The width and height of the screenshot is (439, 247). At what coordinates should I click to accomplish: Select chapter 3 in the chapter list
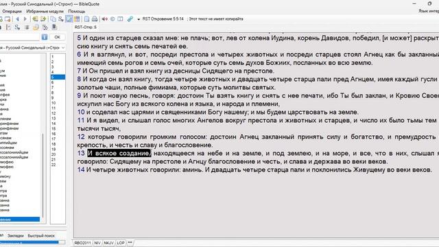coord(58,67)
